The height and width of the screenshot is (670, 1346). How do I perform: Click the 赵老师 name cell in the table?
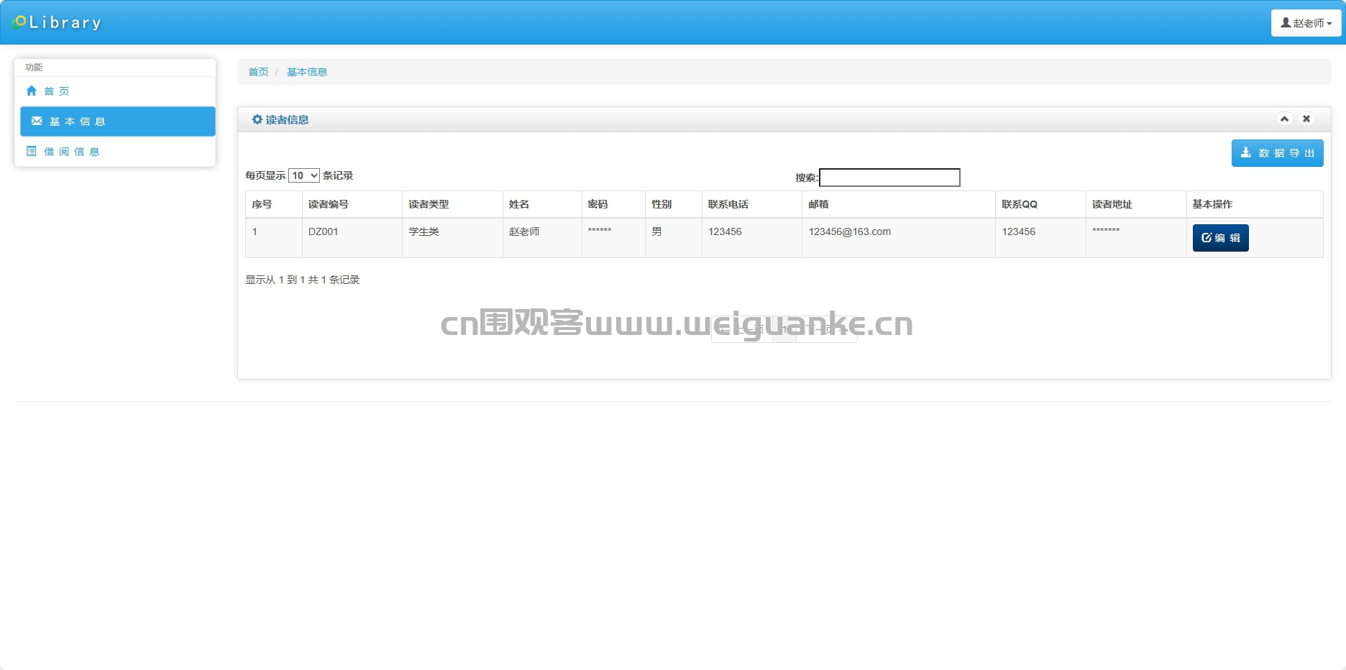click(542, 238)
